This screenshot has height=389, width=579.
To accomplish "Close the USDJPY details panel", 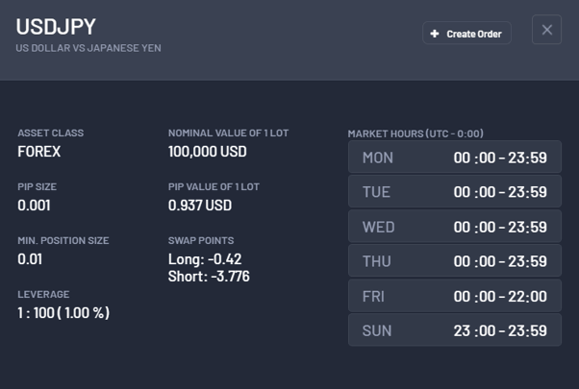I will pos(546,30).
